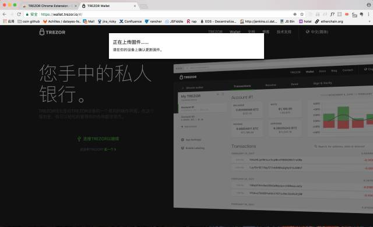Screen dimensions: 373x227
Task: Click the eye icon in address bar
Action: pos(295,14)
